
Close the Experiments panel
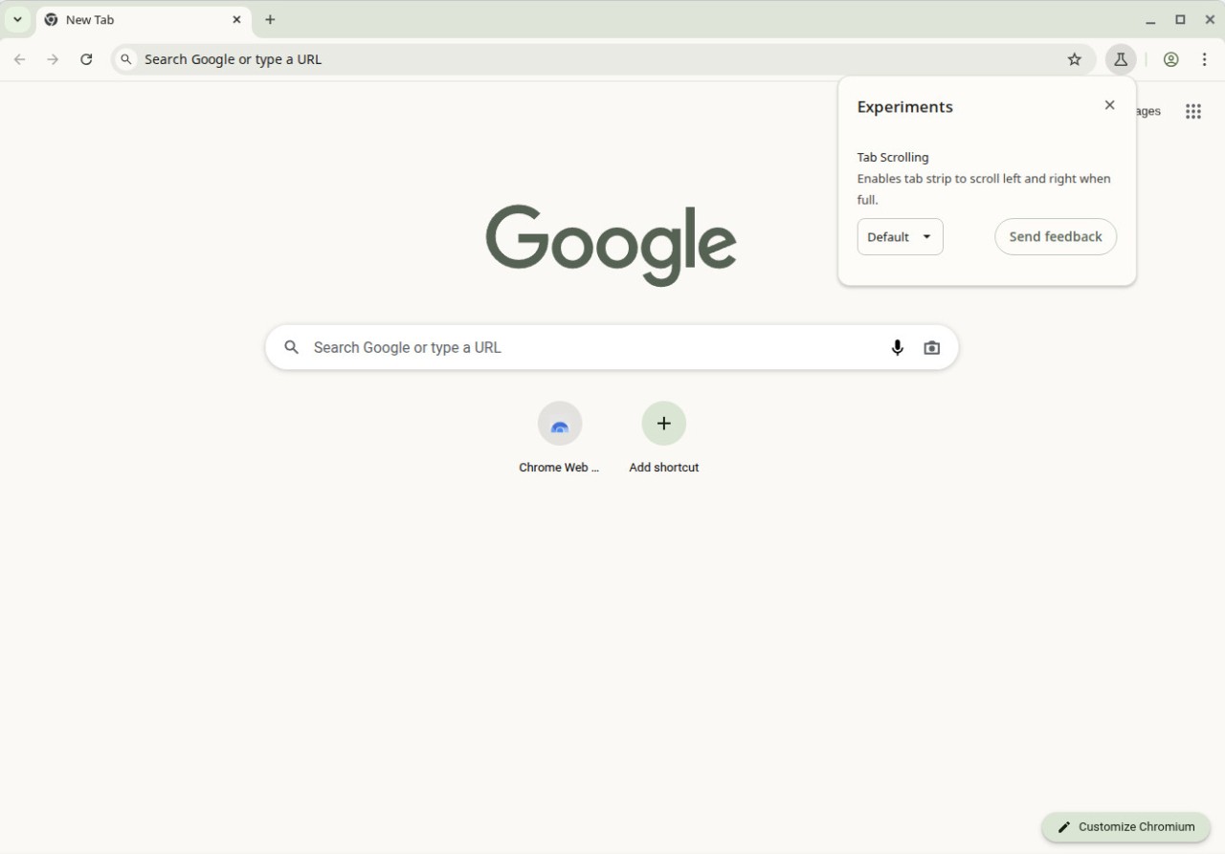(x=1109, y=105)
